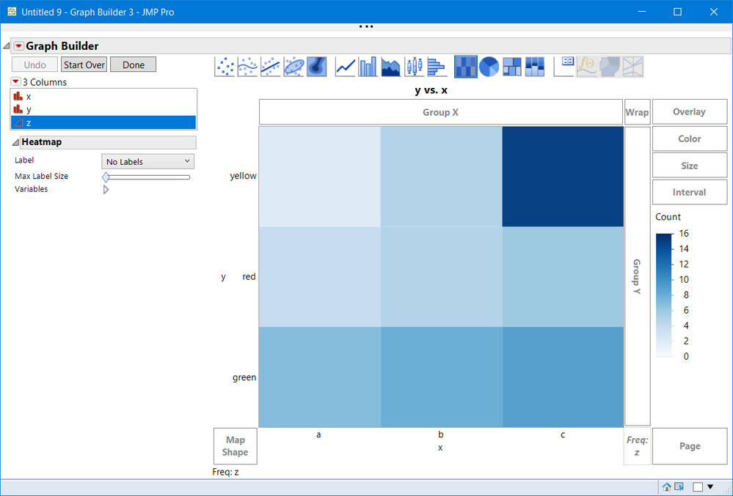This screenshot has height=496, width=733.
Task: Select the Pie chart element icon
Action: pos(489,66)
